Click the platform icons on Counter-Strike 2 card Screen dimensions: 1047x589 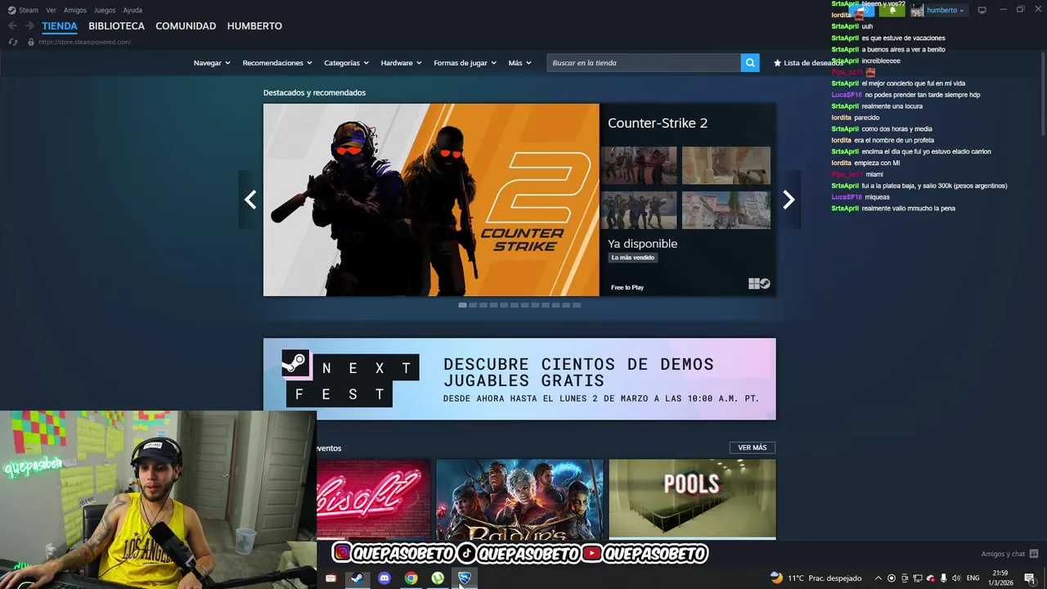tap(759, 284)
